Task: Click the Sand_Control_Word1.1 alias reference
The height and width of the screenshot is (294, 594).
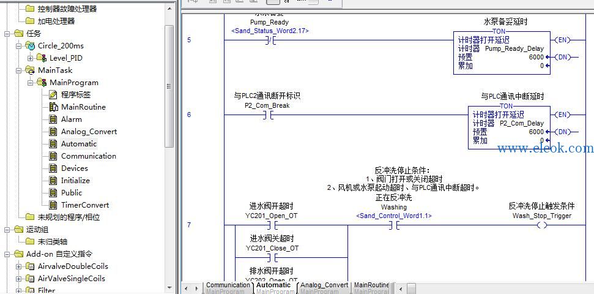Action: tap(393, 216)
